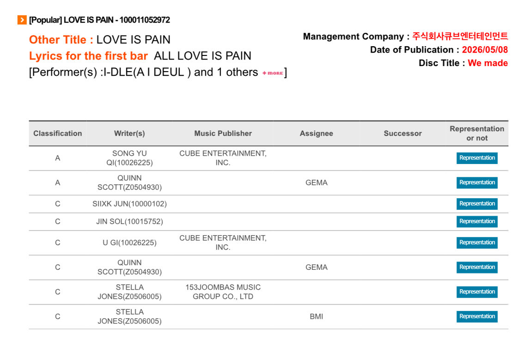Select the Writer(s) column header
520x352 pixels.
tap(129, 134)
